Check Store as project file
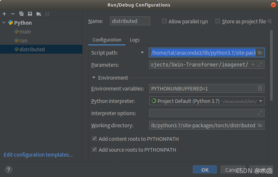This screenshot has width=278, height=177. coord(217,21)
